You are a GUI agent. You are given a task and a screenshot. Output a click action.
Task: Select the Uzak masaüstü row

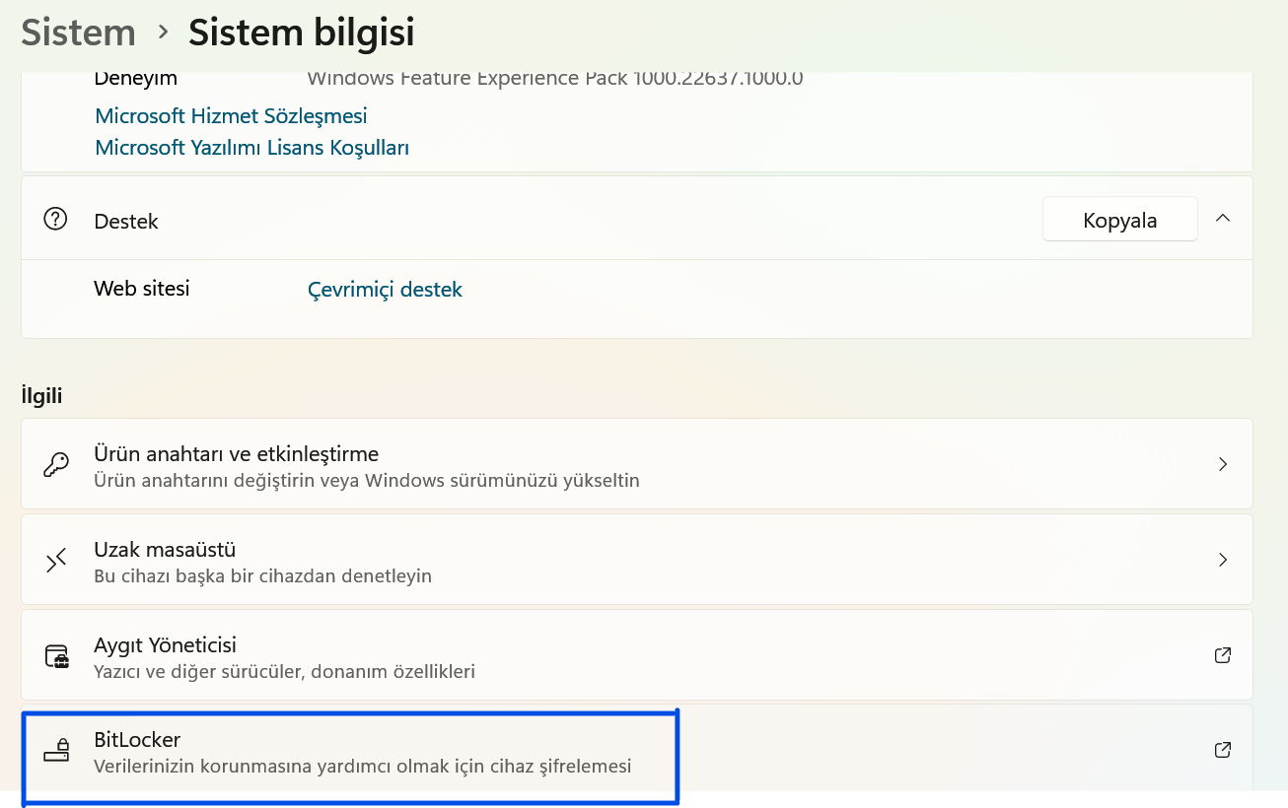(x=637, y=560)
